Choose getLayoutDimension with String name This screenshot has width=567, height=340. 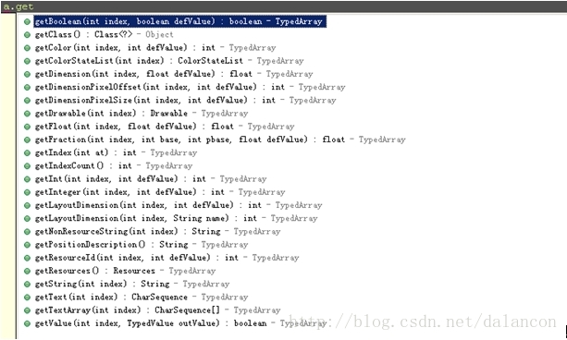click(x=176, y=218)
